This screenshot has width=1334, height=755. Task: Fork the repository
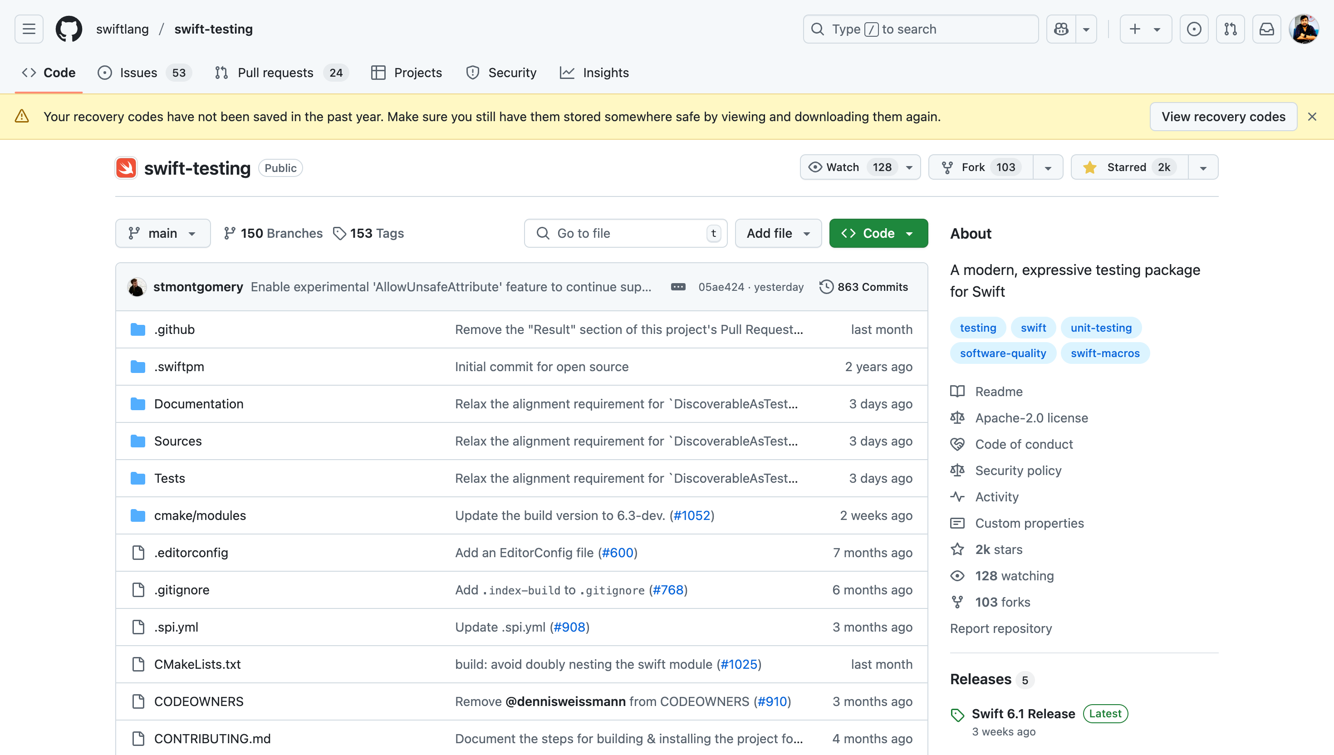click(981, 167)
